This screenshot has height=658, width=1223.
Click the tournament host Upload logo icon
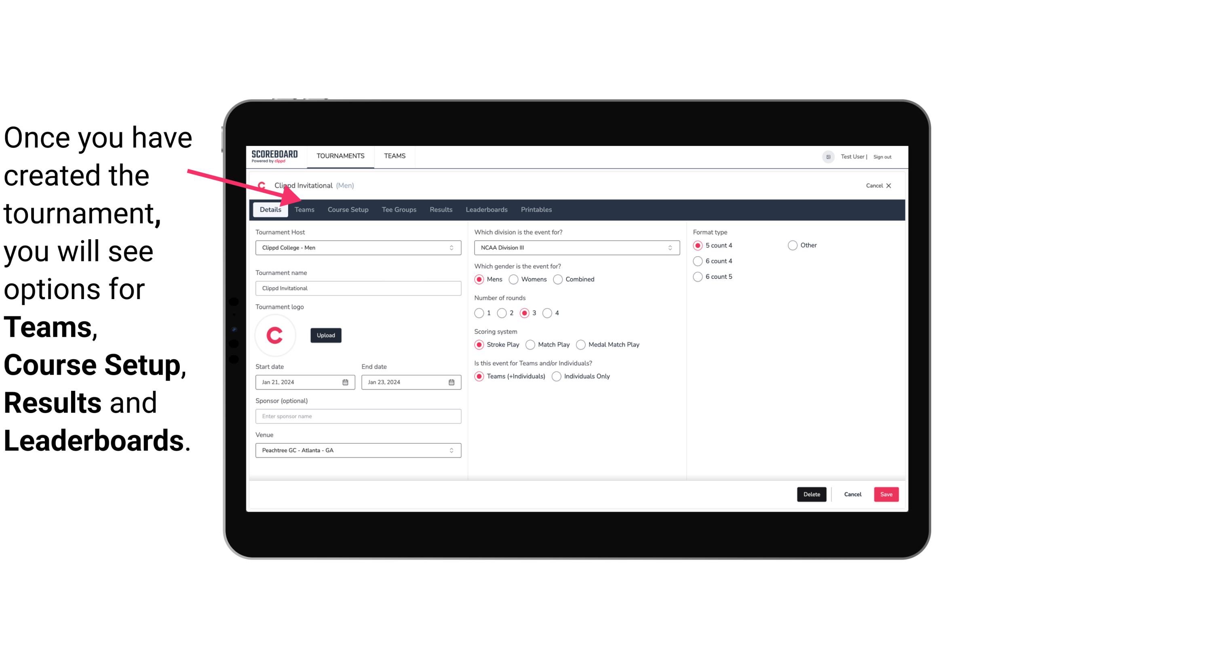point(326,335)
